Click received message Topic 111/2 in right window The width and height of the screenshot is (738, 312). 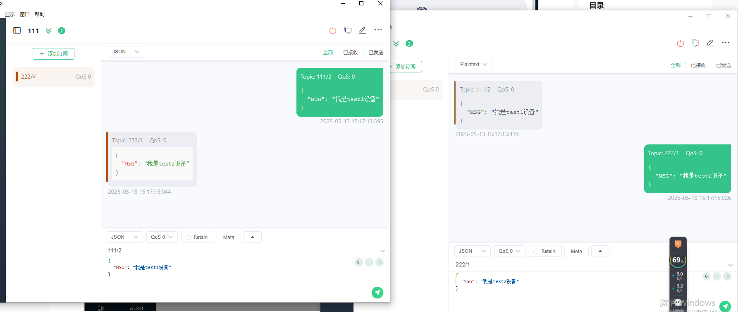[498, 105]
